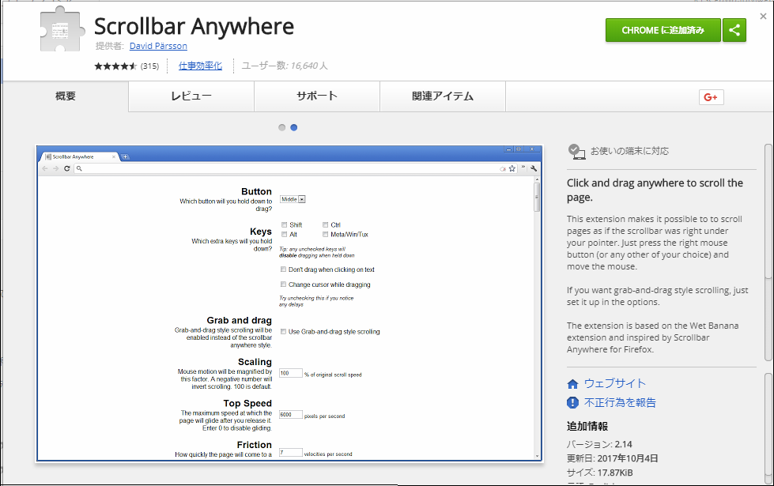Click the back arrow in the preview browser
The image size is (774, 486).
pos(45,168)
